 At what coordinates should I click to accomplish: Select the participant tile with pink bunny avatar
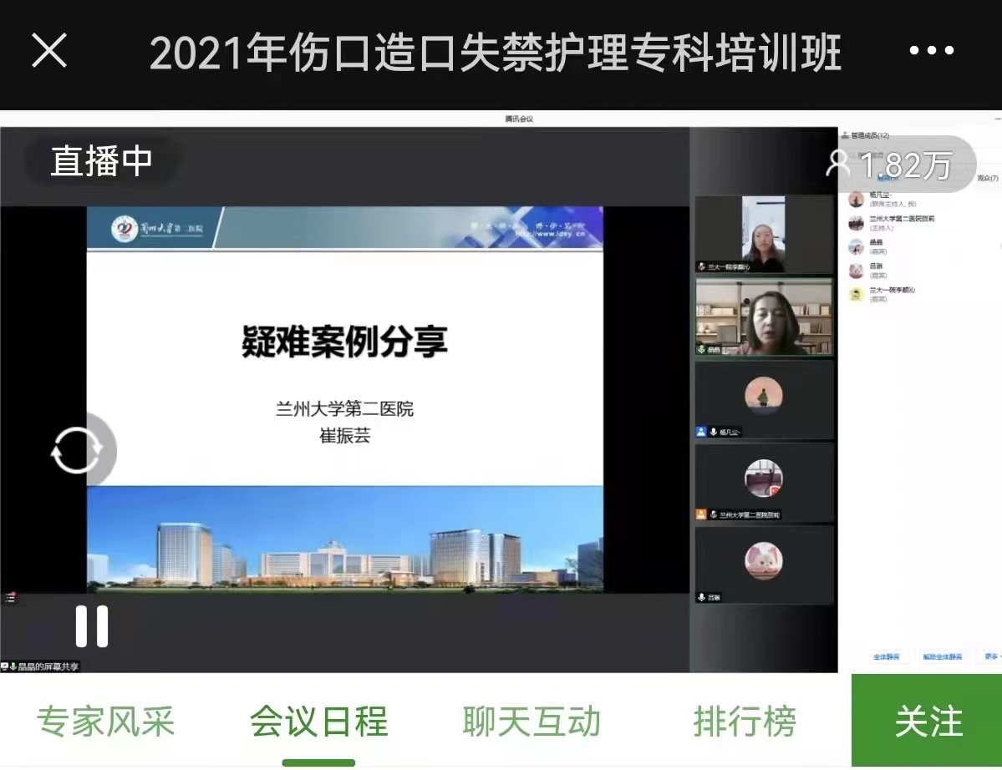click(x=765, y=565)
